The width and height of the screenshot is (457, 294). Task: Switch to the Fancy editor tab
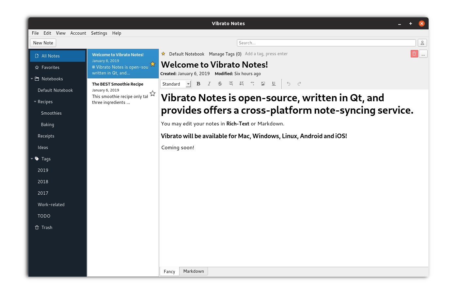coord(169,271)
